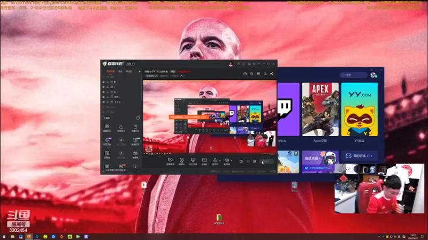Viewport: 428px width, 240px height.
Task: Hide the source layer named 1
Action: (104, 87)
